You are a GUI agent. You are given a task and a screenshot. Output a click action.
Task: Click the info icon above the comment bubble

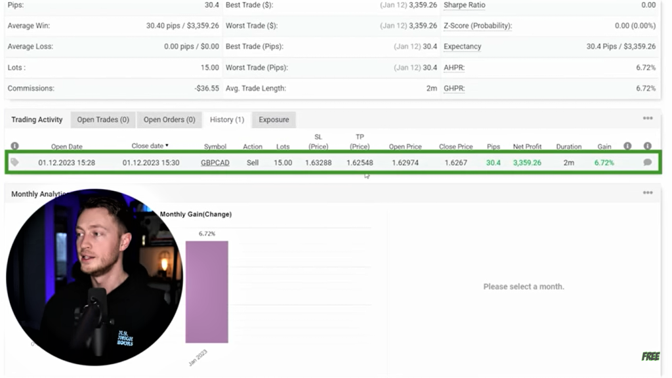coord(647,146)
